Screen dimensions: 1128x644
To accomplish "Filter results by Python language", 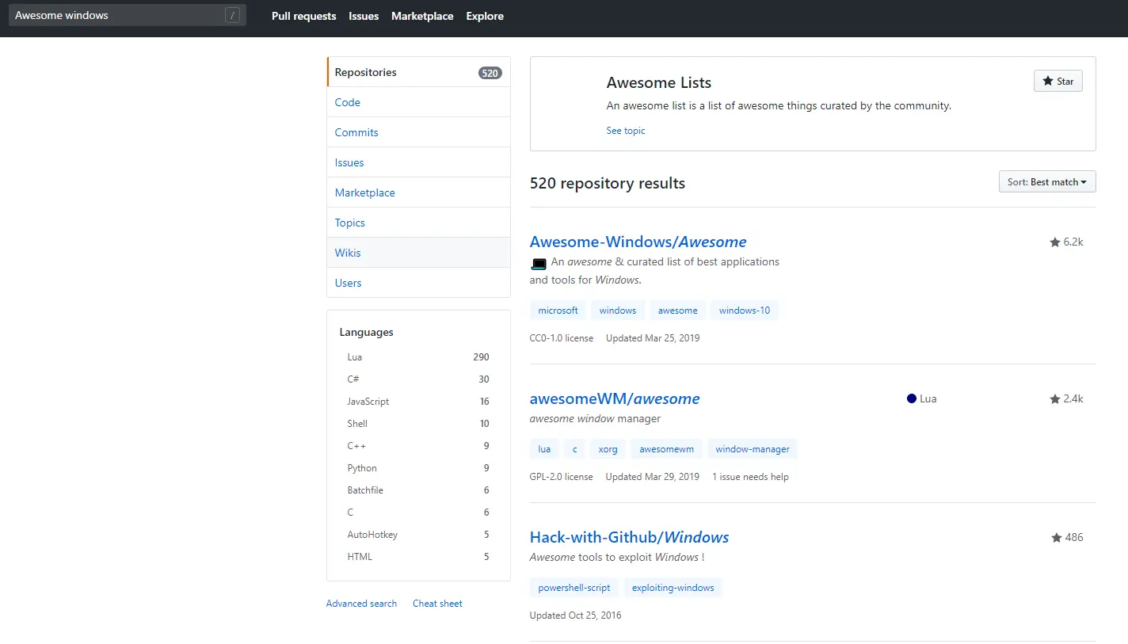I will 418,468.
